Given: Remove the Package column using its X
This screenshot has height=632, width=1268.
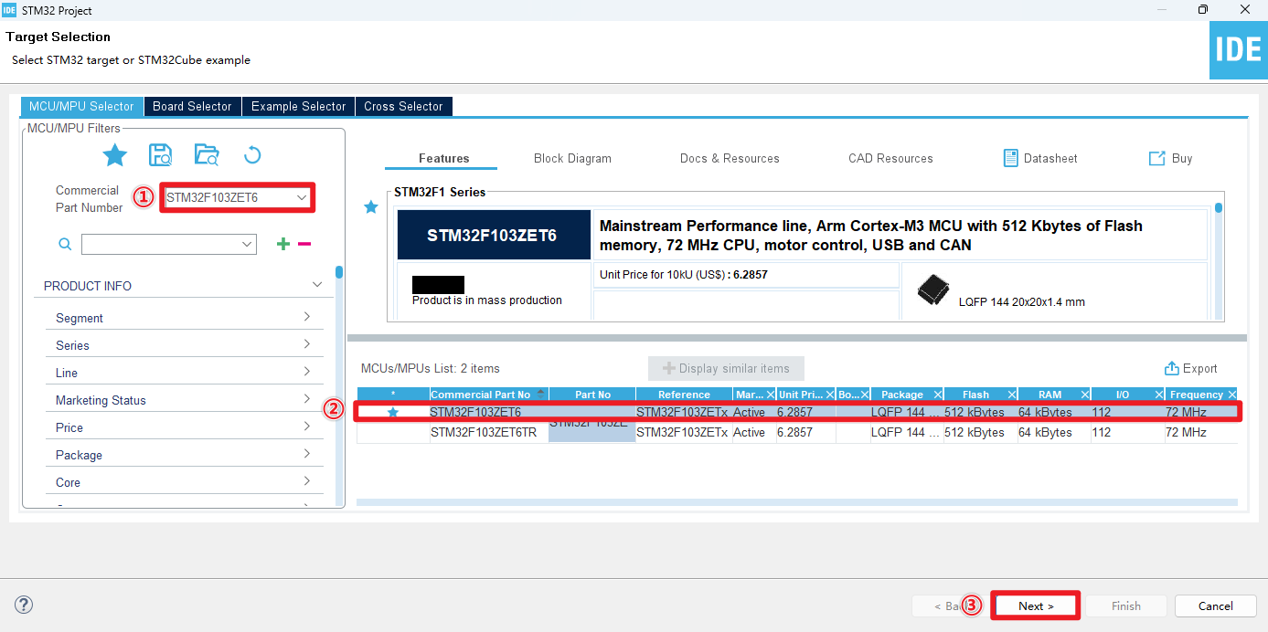Looking at the screenshot, I should coord(938,395).
